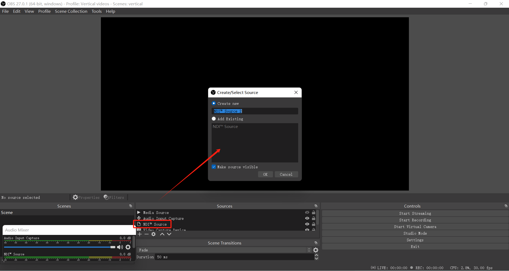Uncheck the Make source visible checkbox

tap(214, 167)
